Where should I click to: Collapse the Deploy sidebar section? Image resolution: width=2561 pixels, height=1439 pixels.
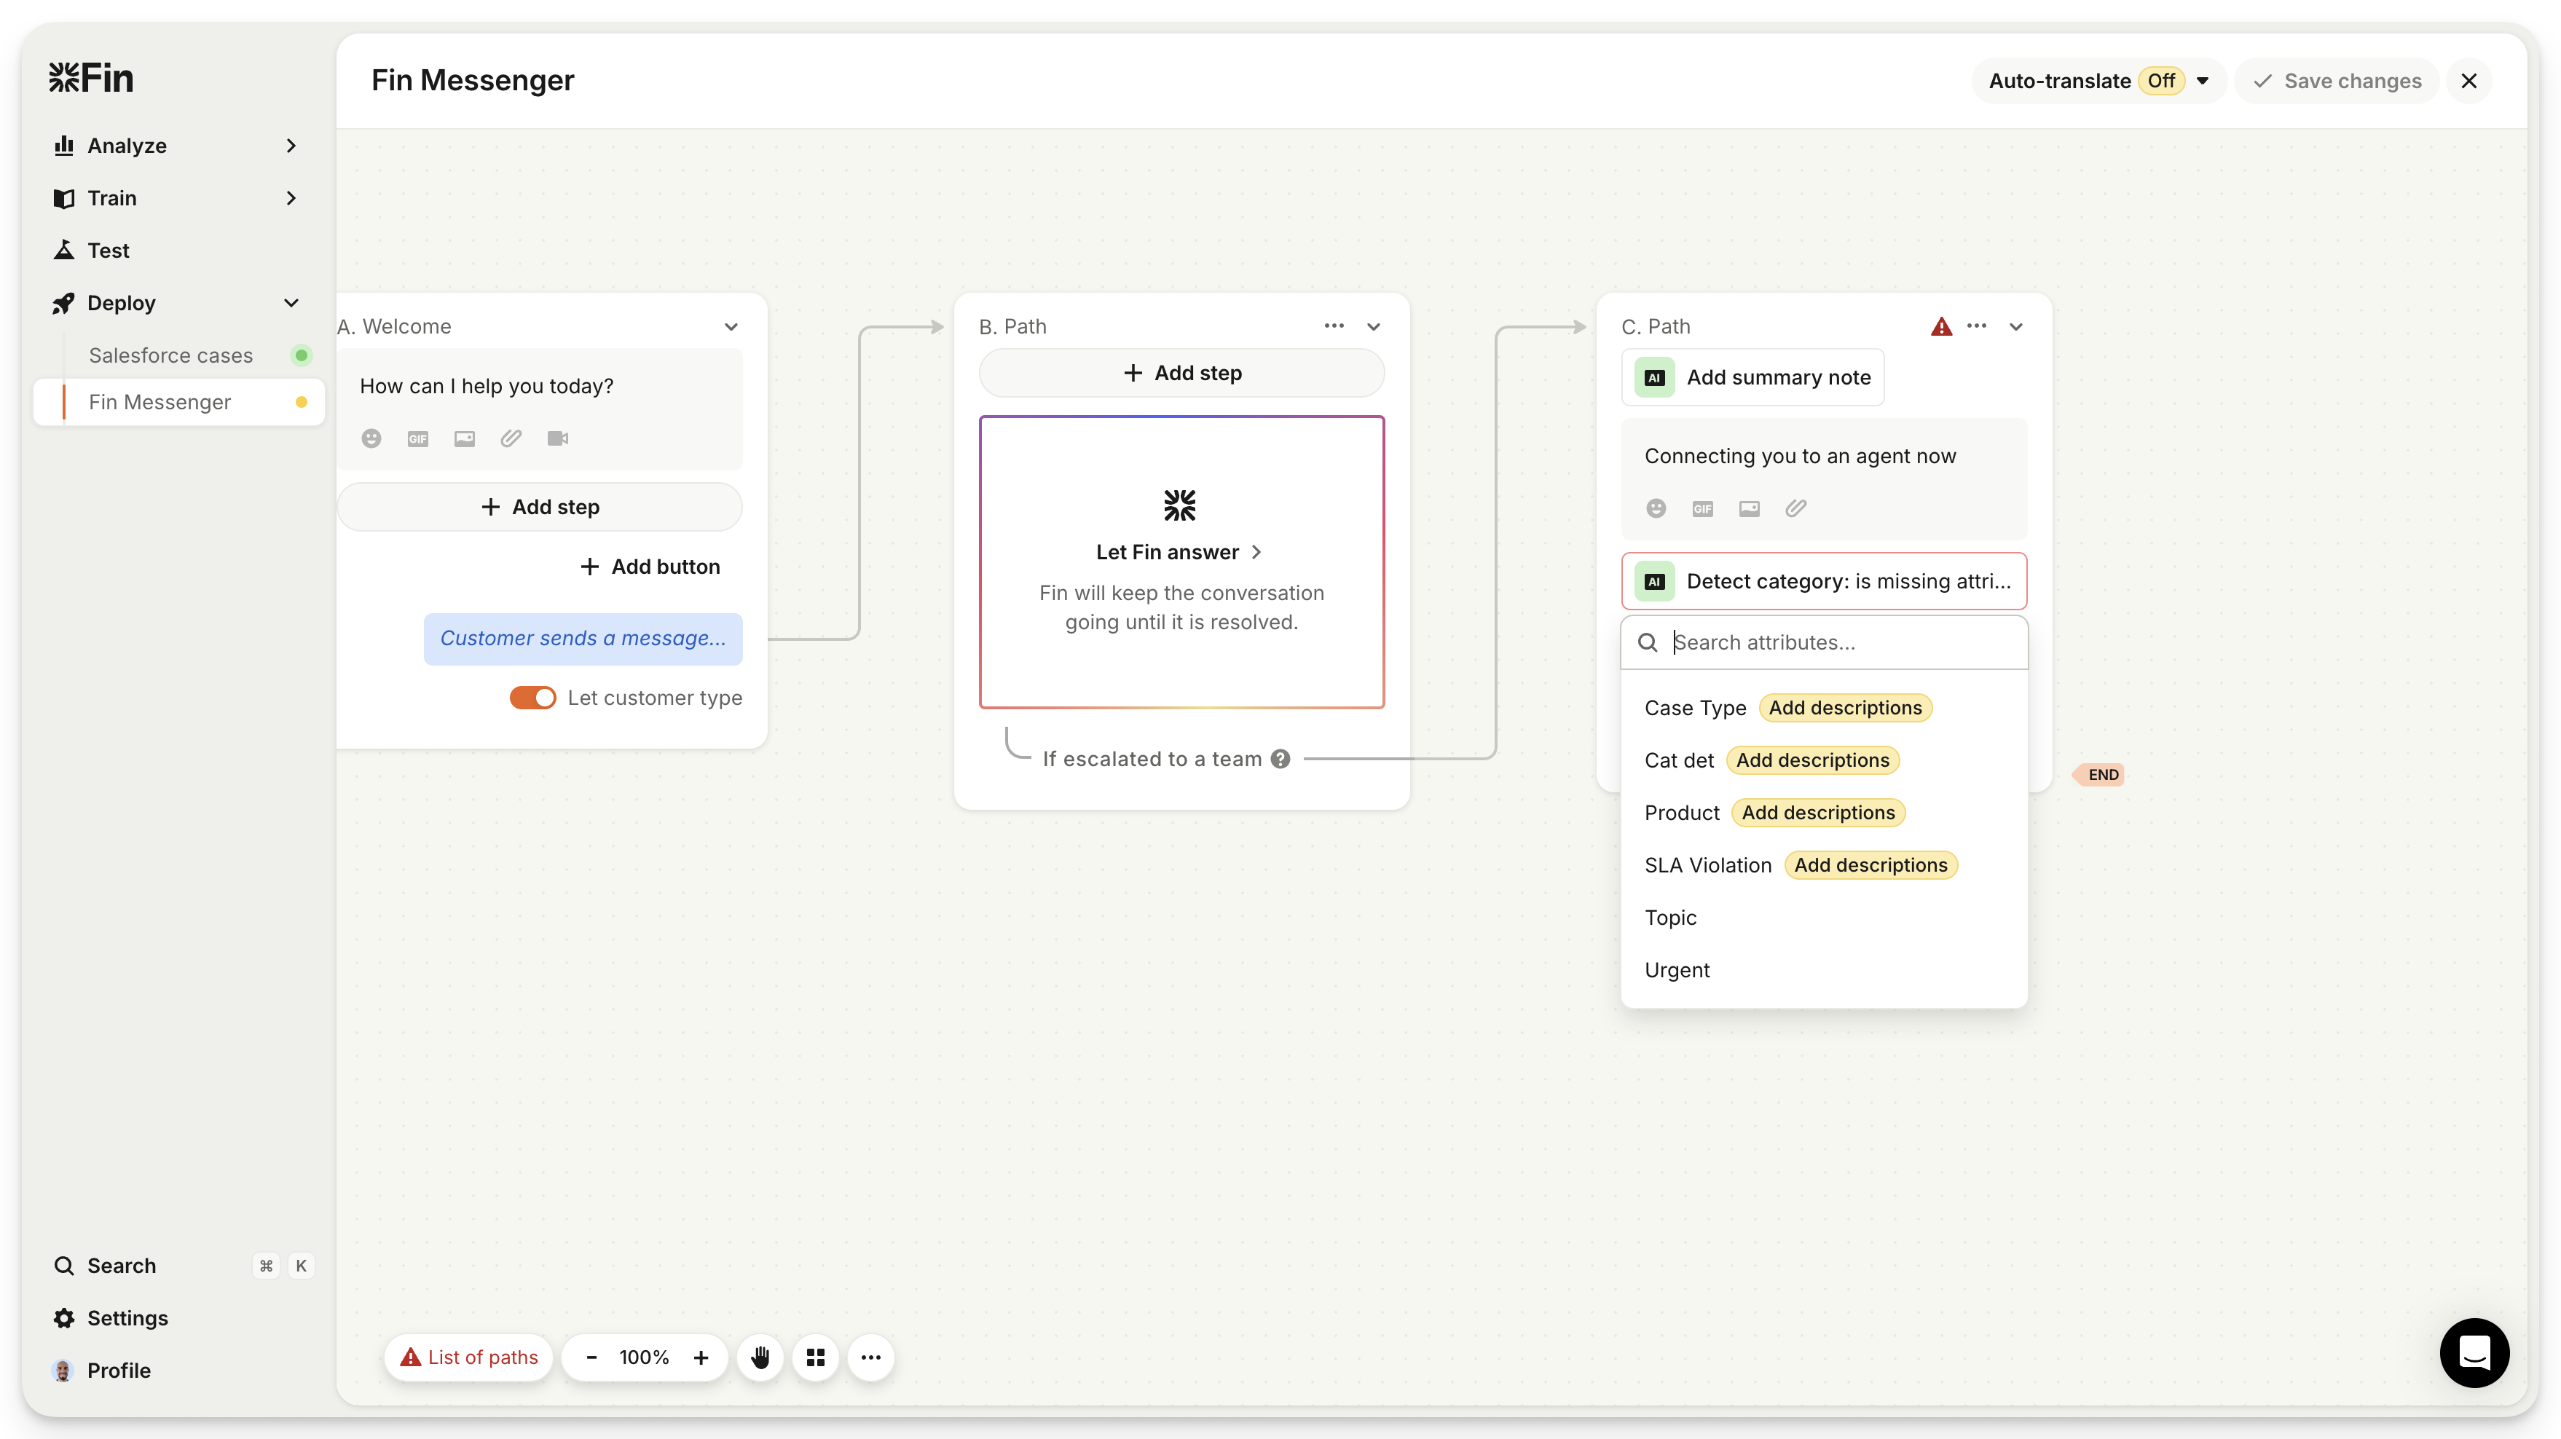(x=291, y=303)
